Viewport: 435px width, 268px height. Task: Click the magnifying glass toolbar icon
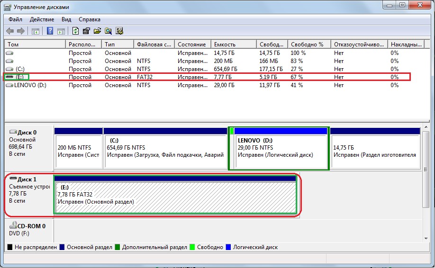coord(108,31)
